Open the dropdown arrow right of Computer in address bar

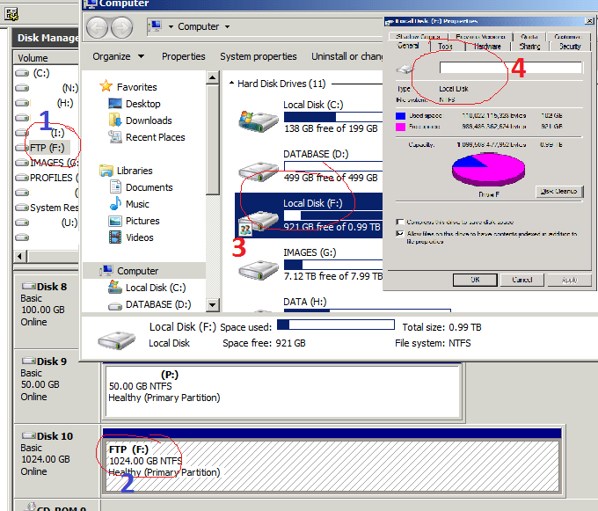[227, 26]
